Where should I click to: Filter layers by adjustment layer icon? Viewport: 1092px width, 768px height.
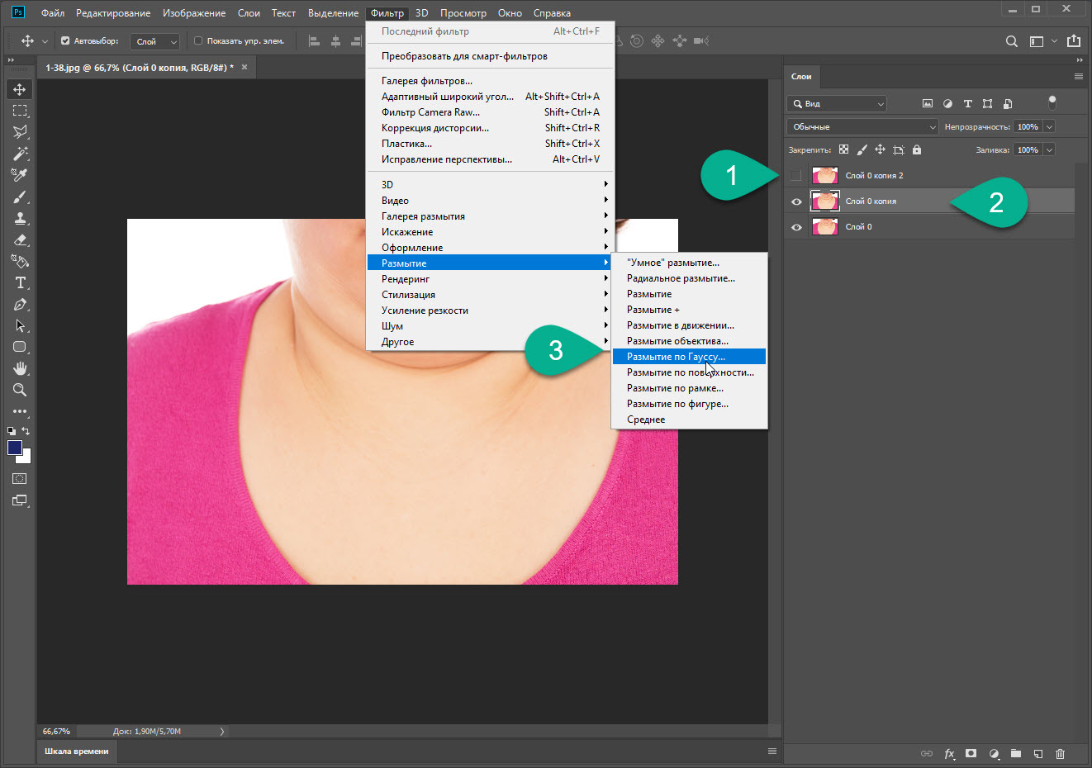(x=947, y=103)
